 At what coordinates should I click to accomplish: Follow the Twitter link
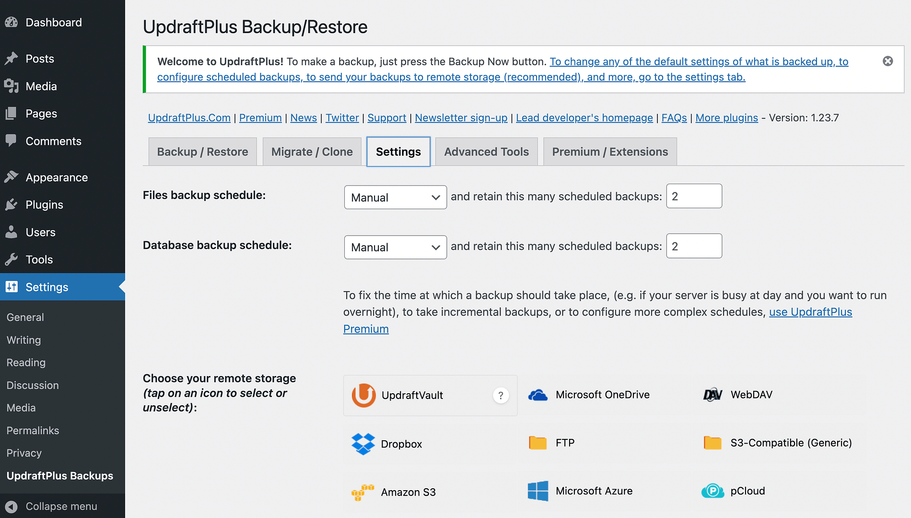(x=342, y=118)
